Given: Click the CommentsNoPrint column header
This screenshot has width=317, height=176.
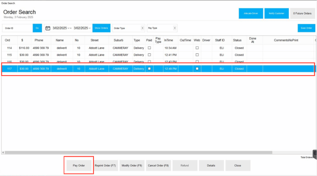Looking at the screenshot, I should [286, 40].
